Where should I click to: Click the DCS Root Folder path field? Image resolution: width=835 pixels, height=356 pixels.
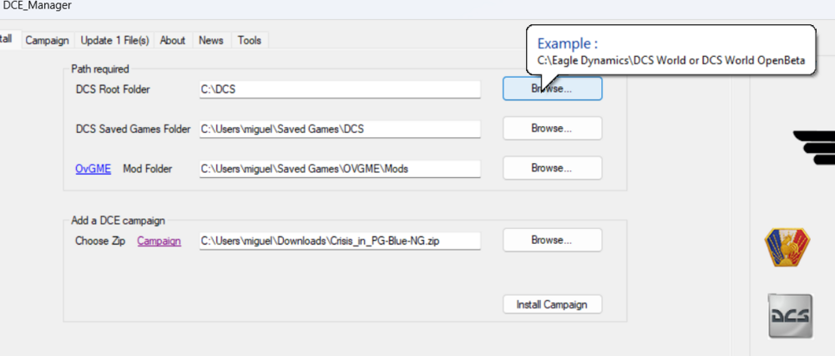pyautogui.click(x=340, y=89)
